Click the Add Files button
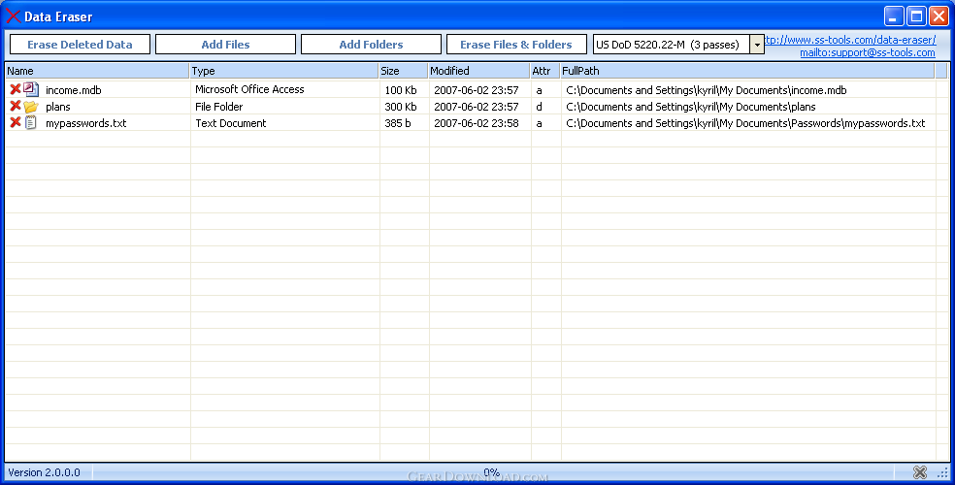Image resolution: width=955 pixels, height=485 pixels. (225, 45)
